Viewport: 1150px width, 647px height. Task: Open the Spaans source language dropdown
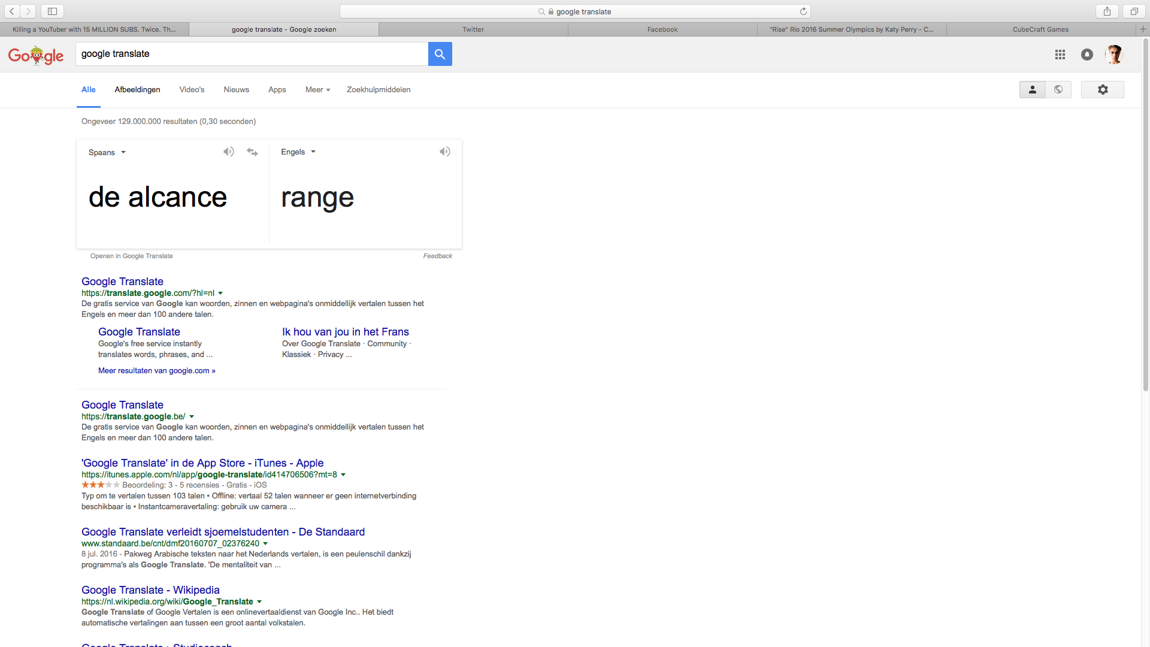pyautogui.click(x=107, y=152)
